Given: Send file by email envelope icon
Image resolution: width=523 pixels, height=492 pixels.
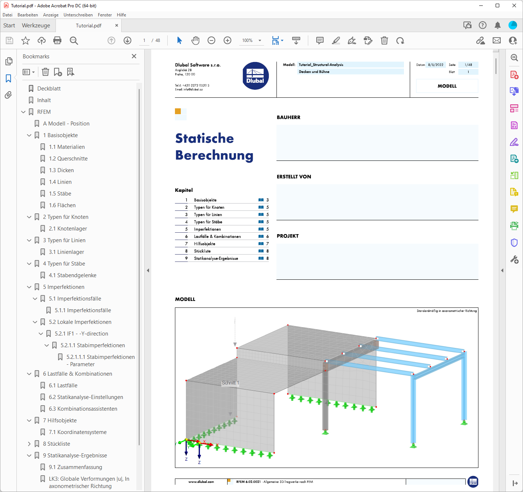Looking at the screenshot, I should pyautogui.click(x=497, y=40).
